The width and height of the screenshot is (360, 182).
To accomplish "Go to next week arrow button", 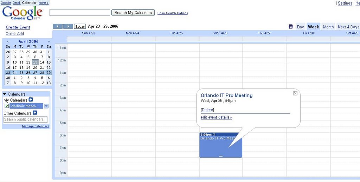I will pos(68,26).
